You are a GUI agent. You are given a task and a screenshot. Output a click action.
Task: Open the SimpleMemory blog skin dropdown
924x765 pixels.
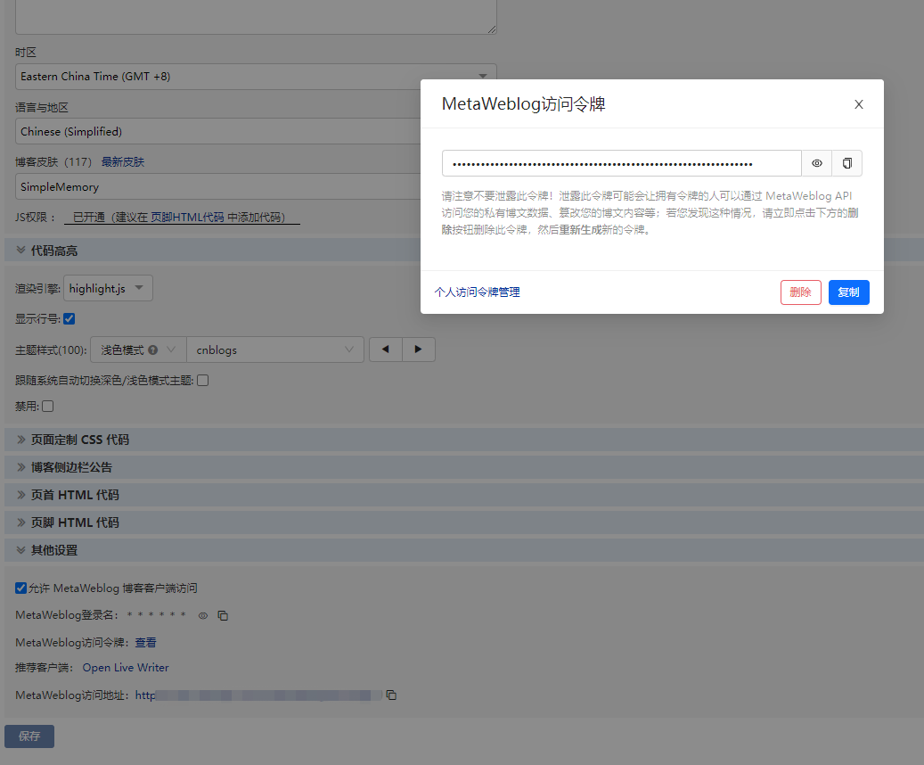[218, 187]
